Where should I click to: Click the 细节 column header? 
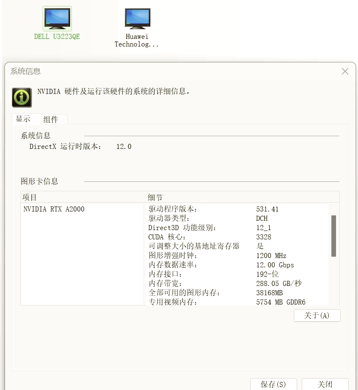(x=155, y=197)
